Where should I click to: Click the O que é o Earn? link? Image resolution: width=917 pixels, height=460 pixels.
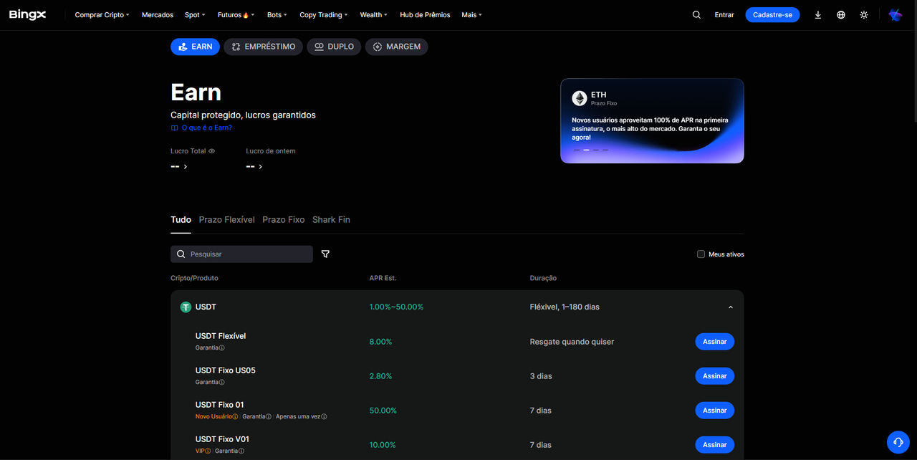(x=206, y=128)
